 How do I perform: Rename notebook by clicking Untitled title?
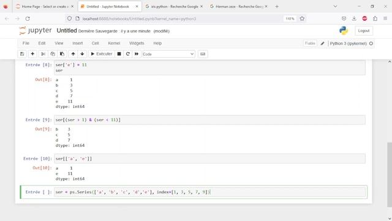67,31
